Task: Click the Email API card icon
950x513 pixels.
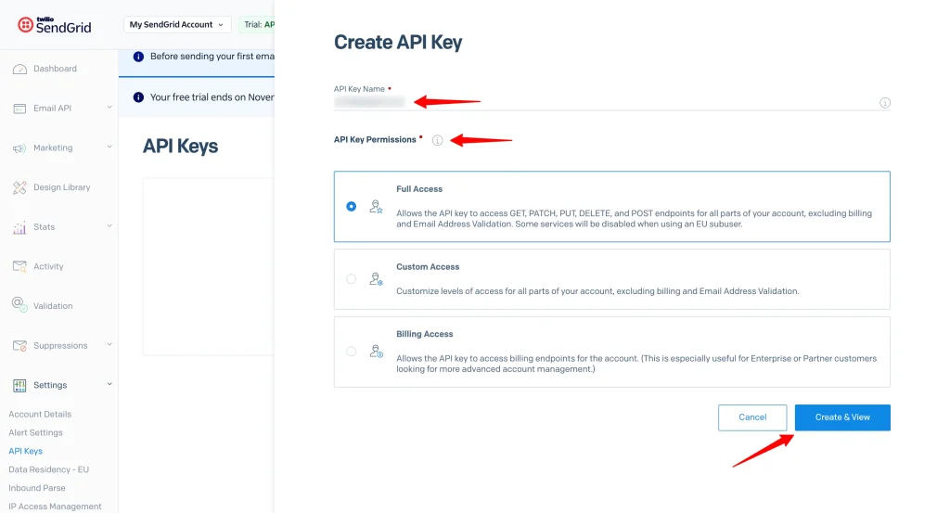Action: click(19, 109)
